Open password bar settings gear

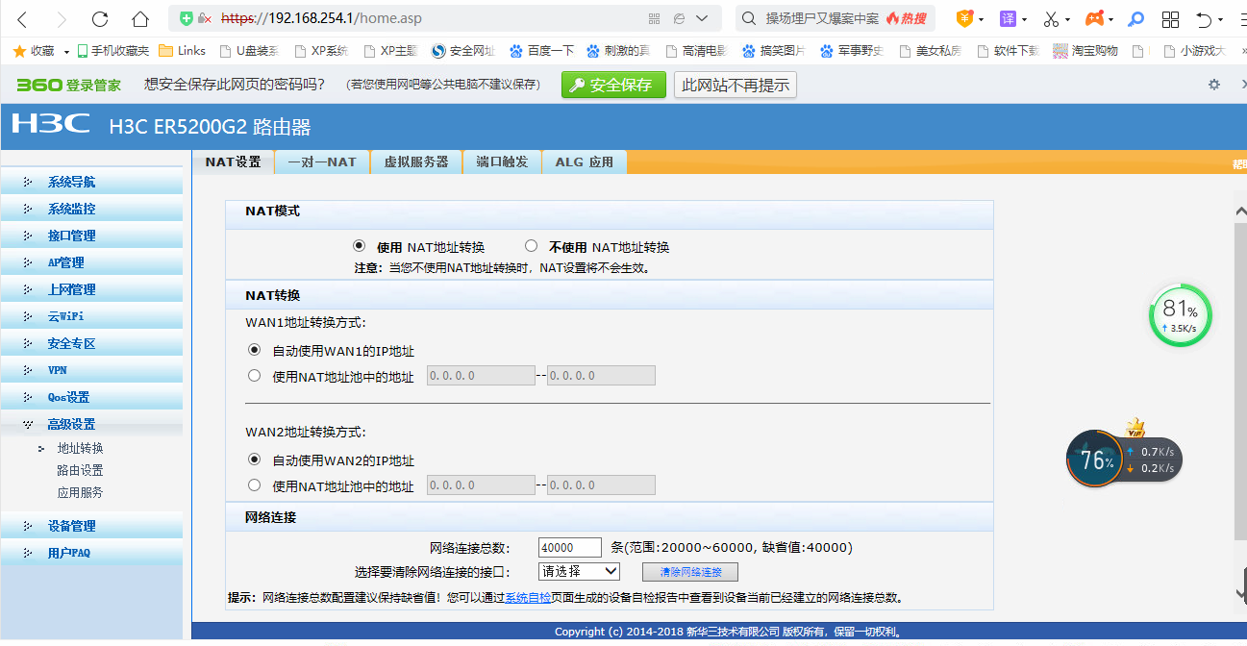1214,85
